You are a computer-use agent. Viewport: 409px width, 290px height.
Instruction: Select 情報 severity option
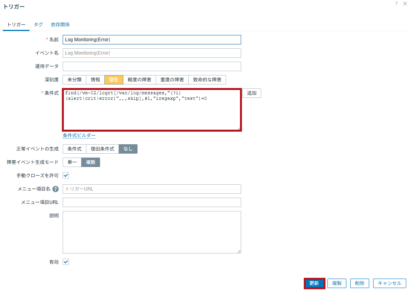(x=95, y=80)
